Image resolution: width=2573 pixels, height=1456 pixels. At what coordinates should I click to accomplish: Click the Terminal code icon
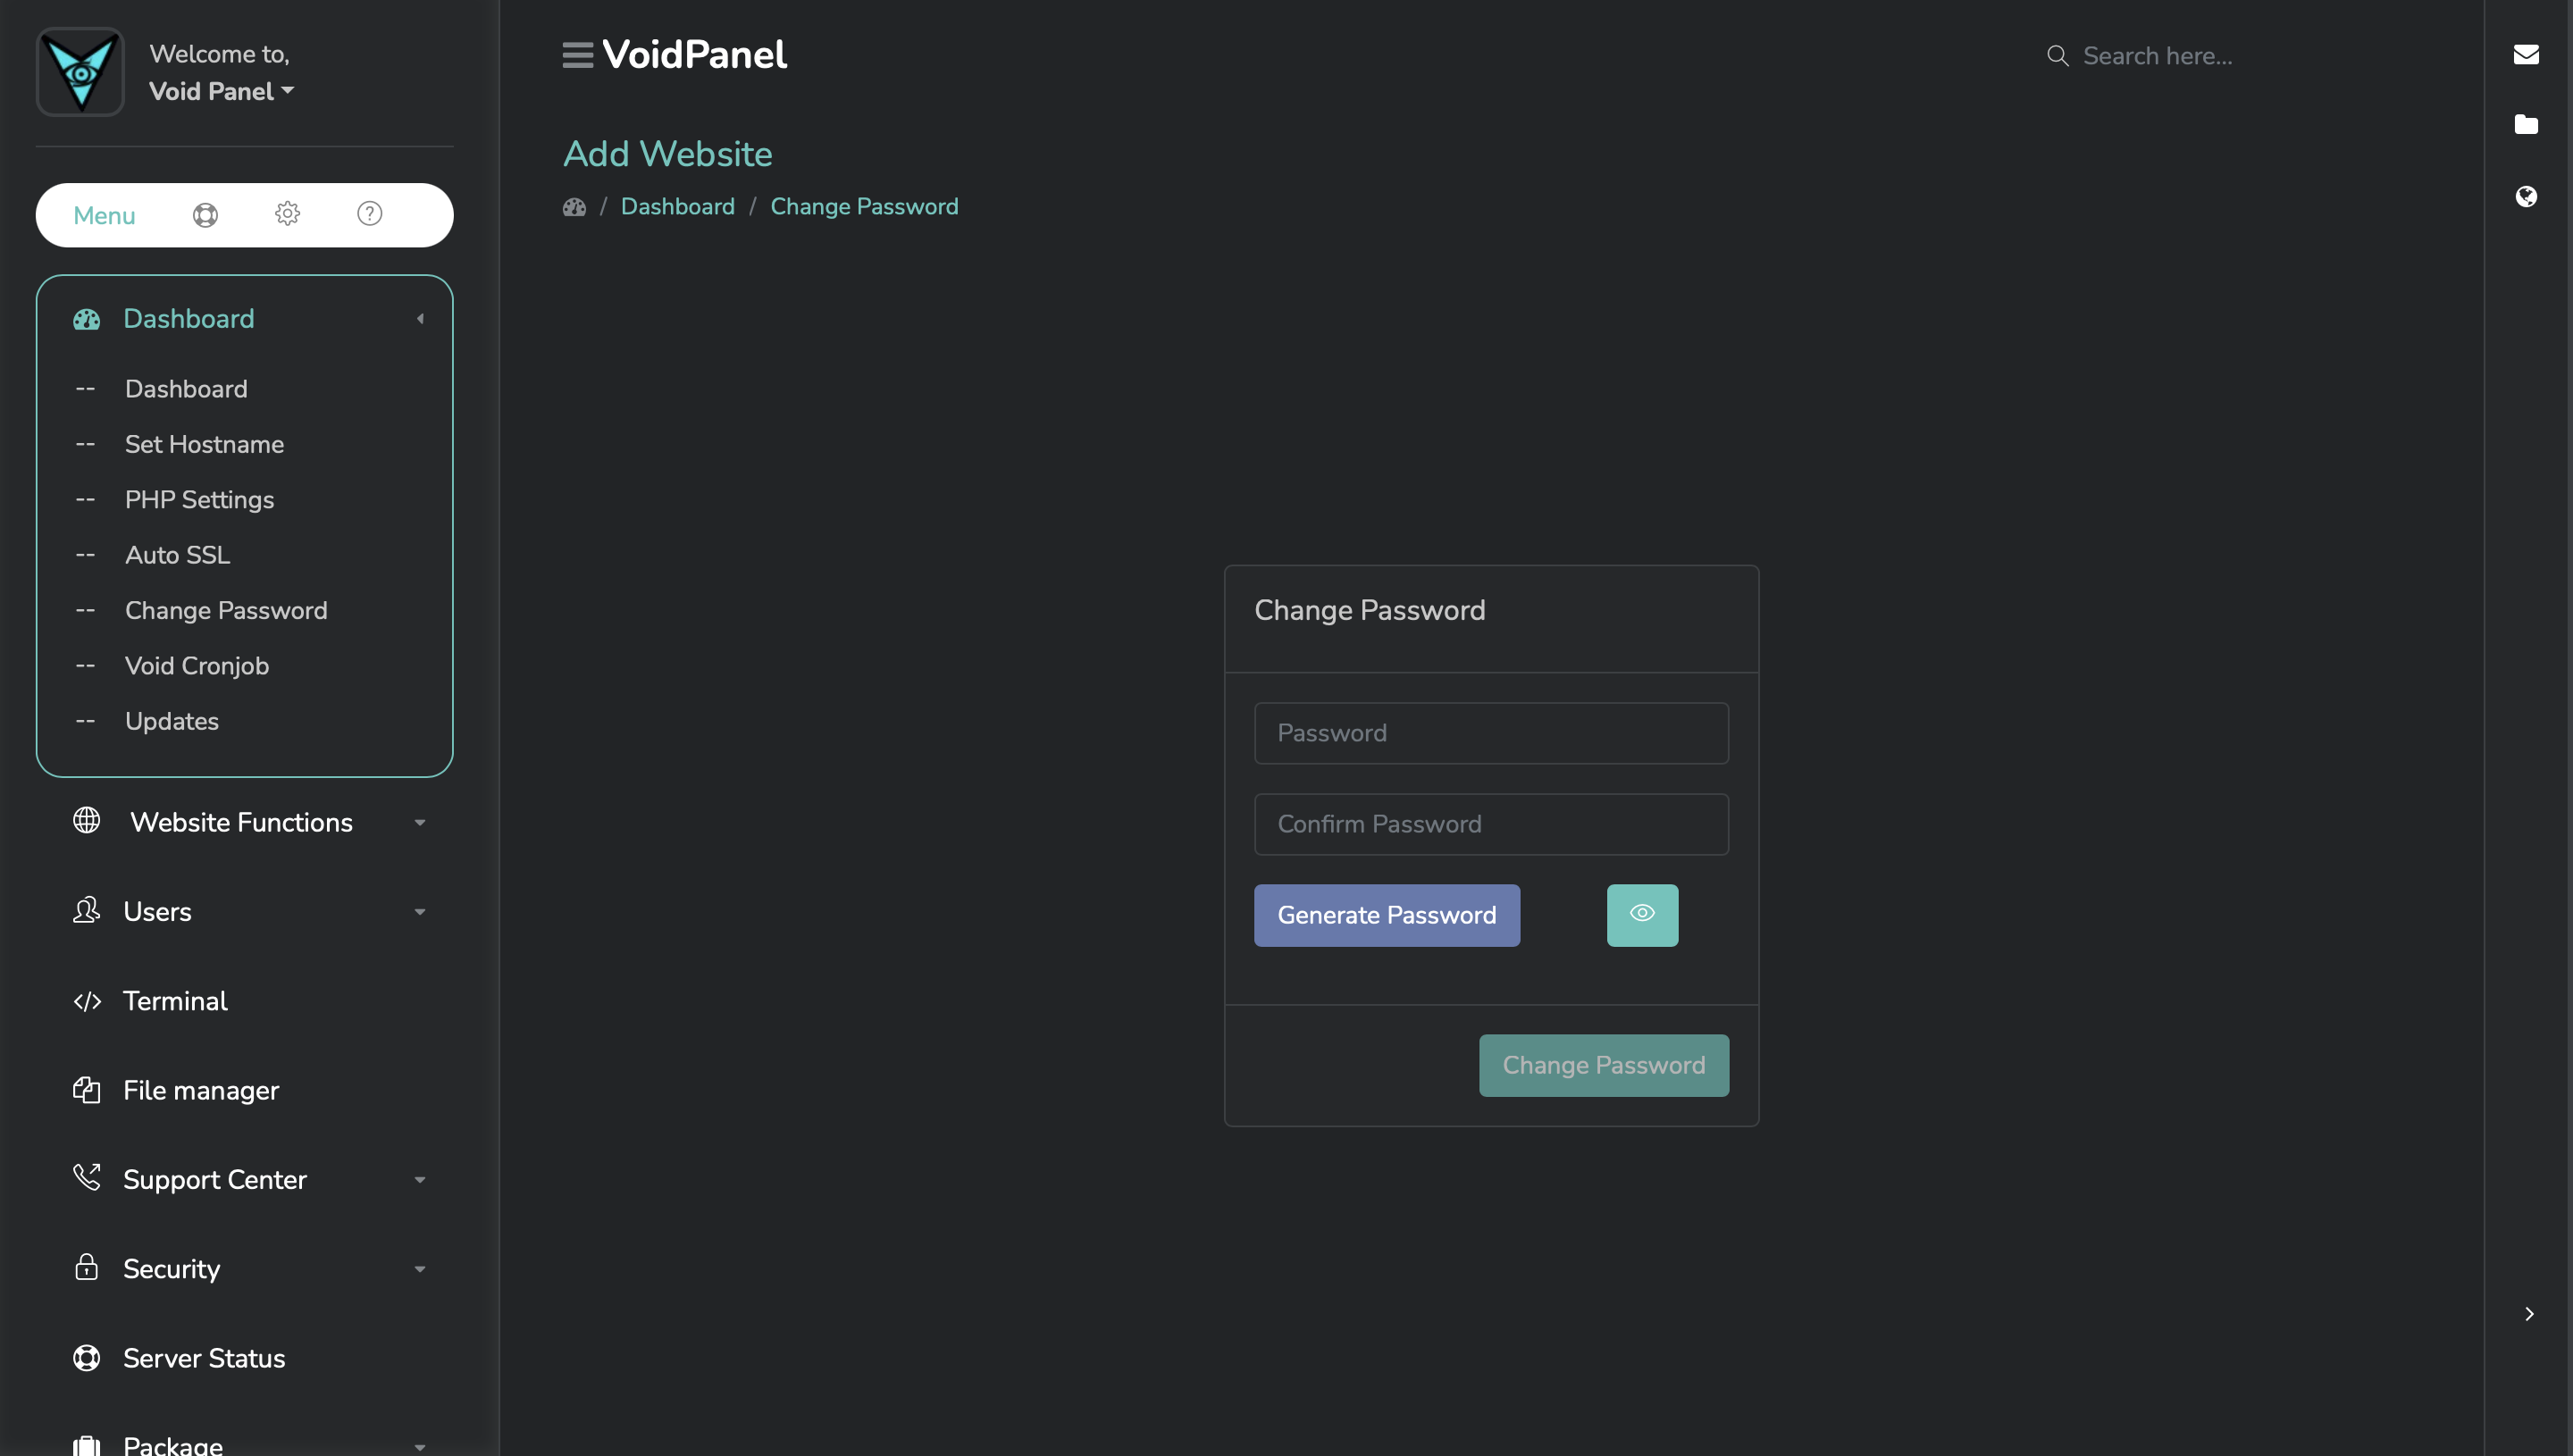[x=87, y=1001]
